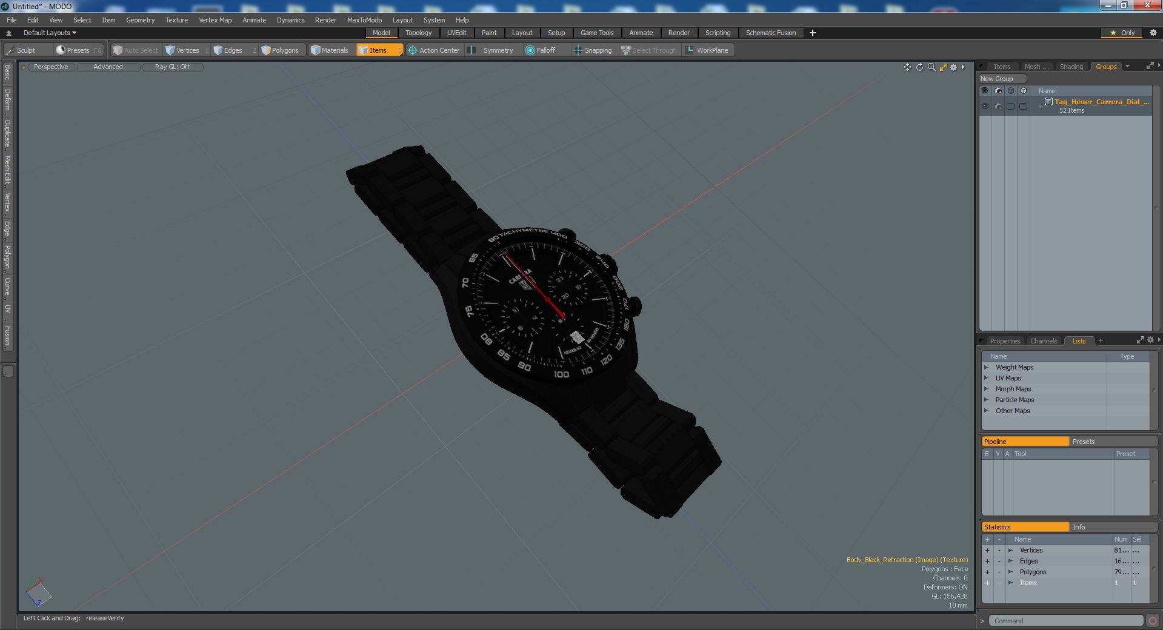Screen dimensions: 1163x630
Task: Toggle Snapping tool
Action: coord(593,50)
